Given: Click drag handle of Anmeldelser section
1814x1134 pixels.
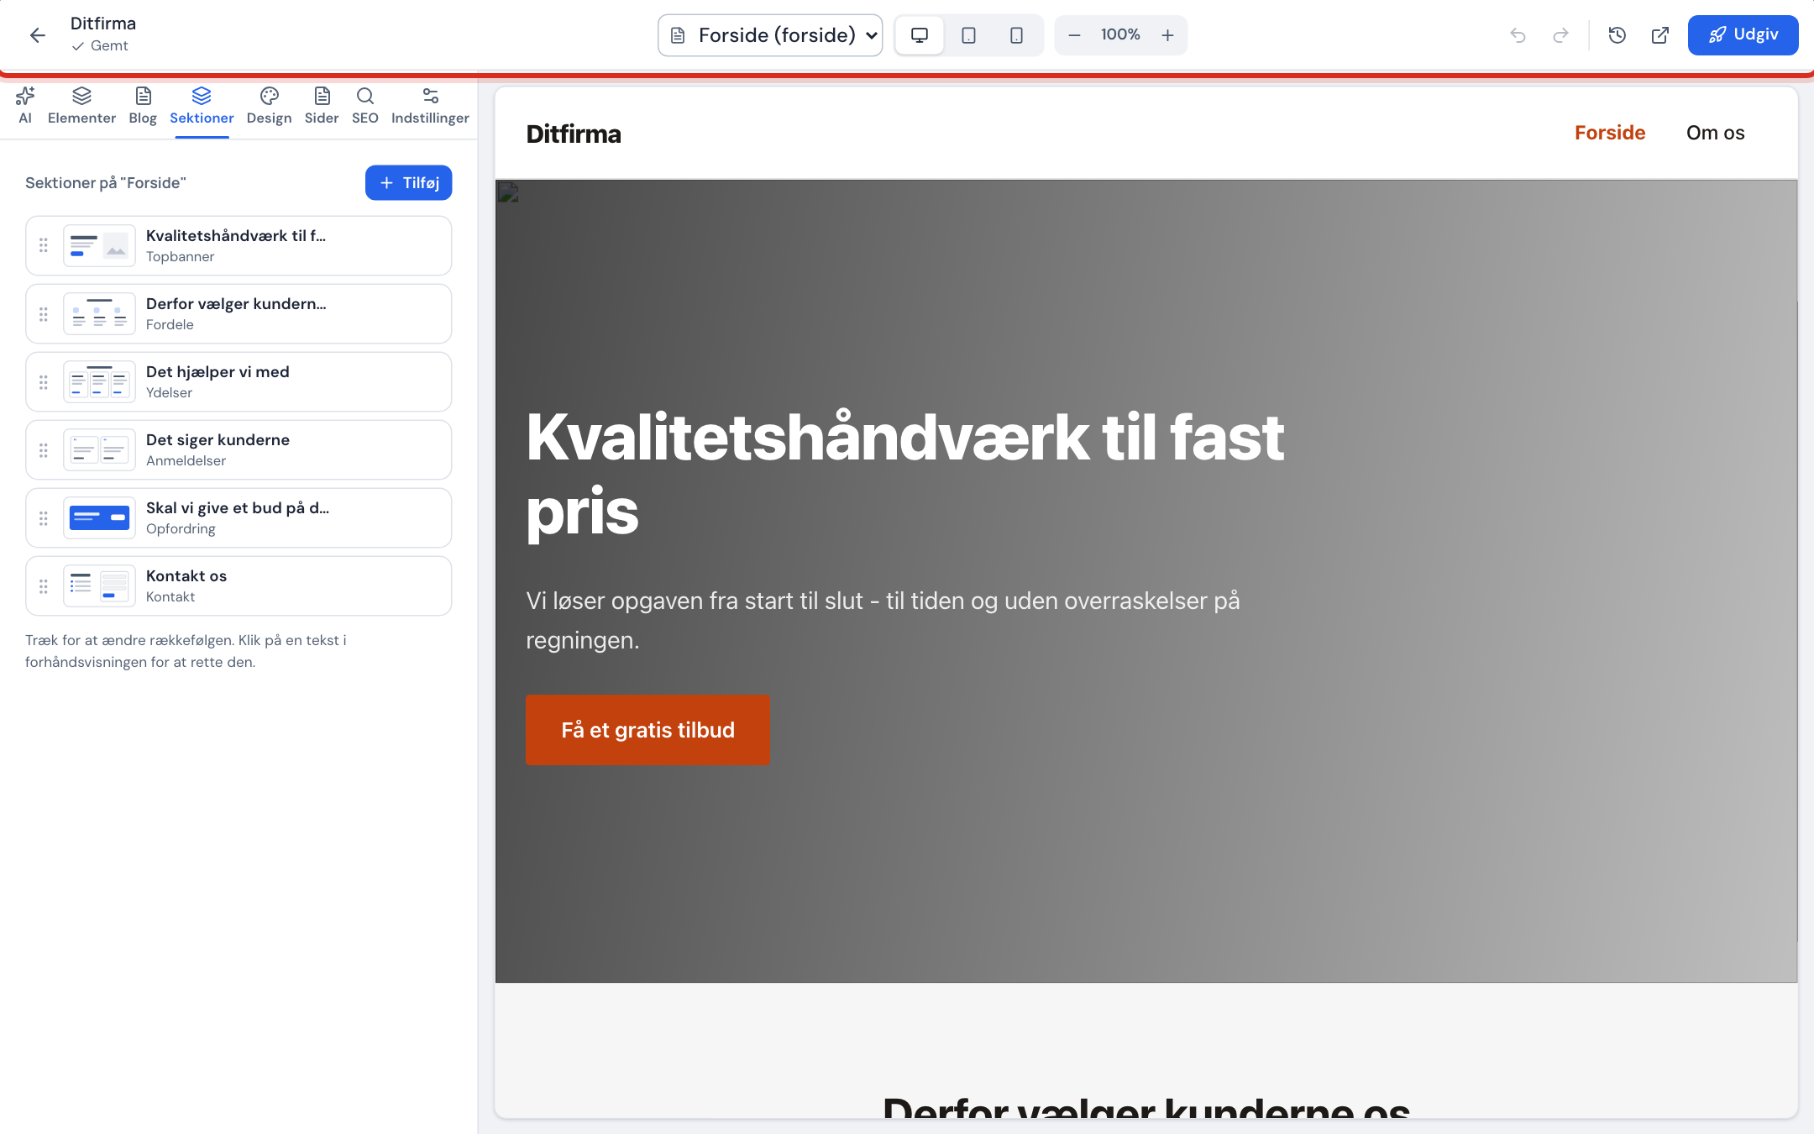Looking at the screenshot, I should point(44,449).
